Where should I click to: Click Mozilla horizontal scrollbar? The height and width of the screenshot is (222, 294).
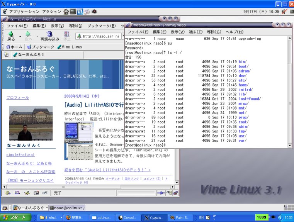click(x=88, y=187)
